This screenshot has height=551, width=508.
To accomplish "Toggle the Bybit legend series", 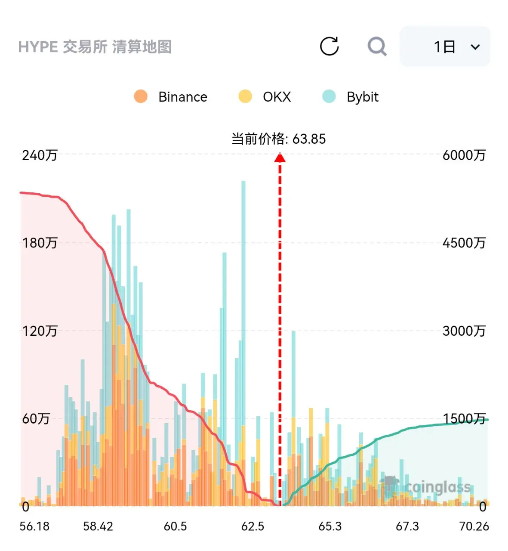I will coord(351,96).
